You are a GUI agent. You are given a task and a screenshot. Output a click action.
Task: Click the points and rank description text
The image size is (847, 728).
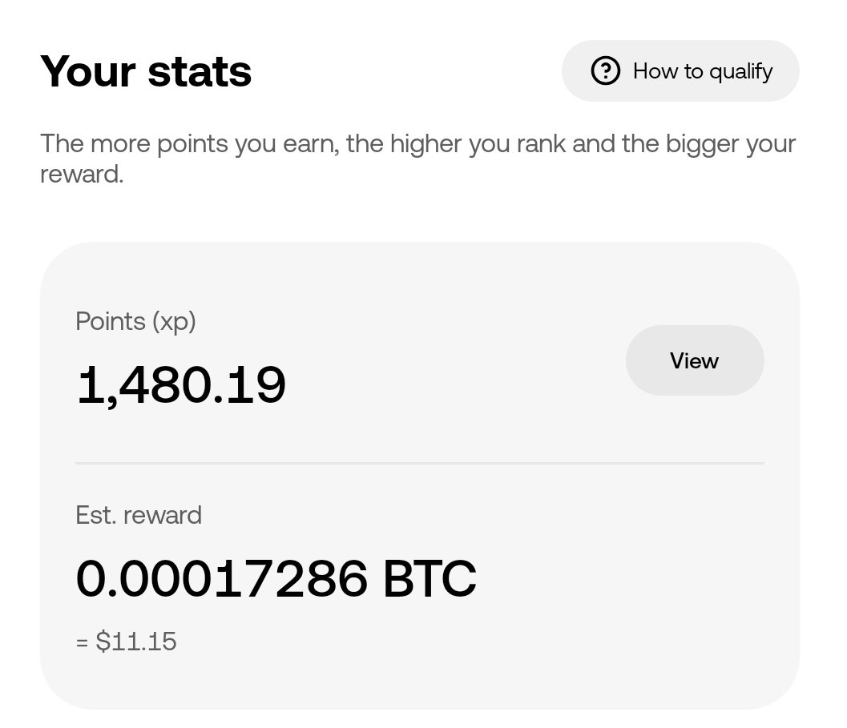[x=417, y=159]
